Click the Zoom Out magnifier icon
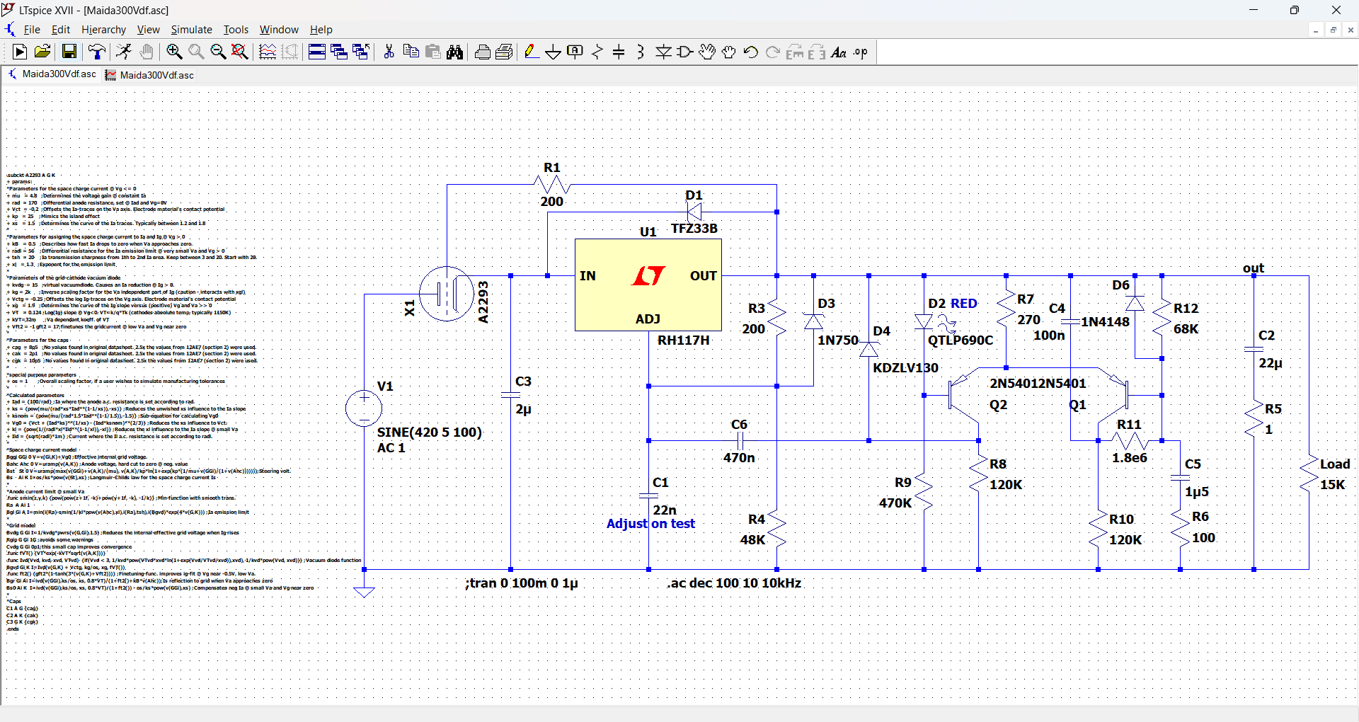 pyautogui.click(x=218, y=52)
